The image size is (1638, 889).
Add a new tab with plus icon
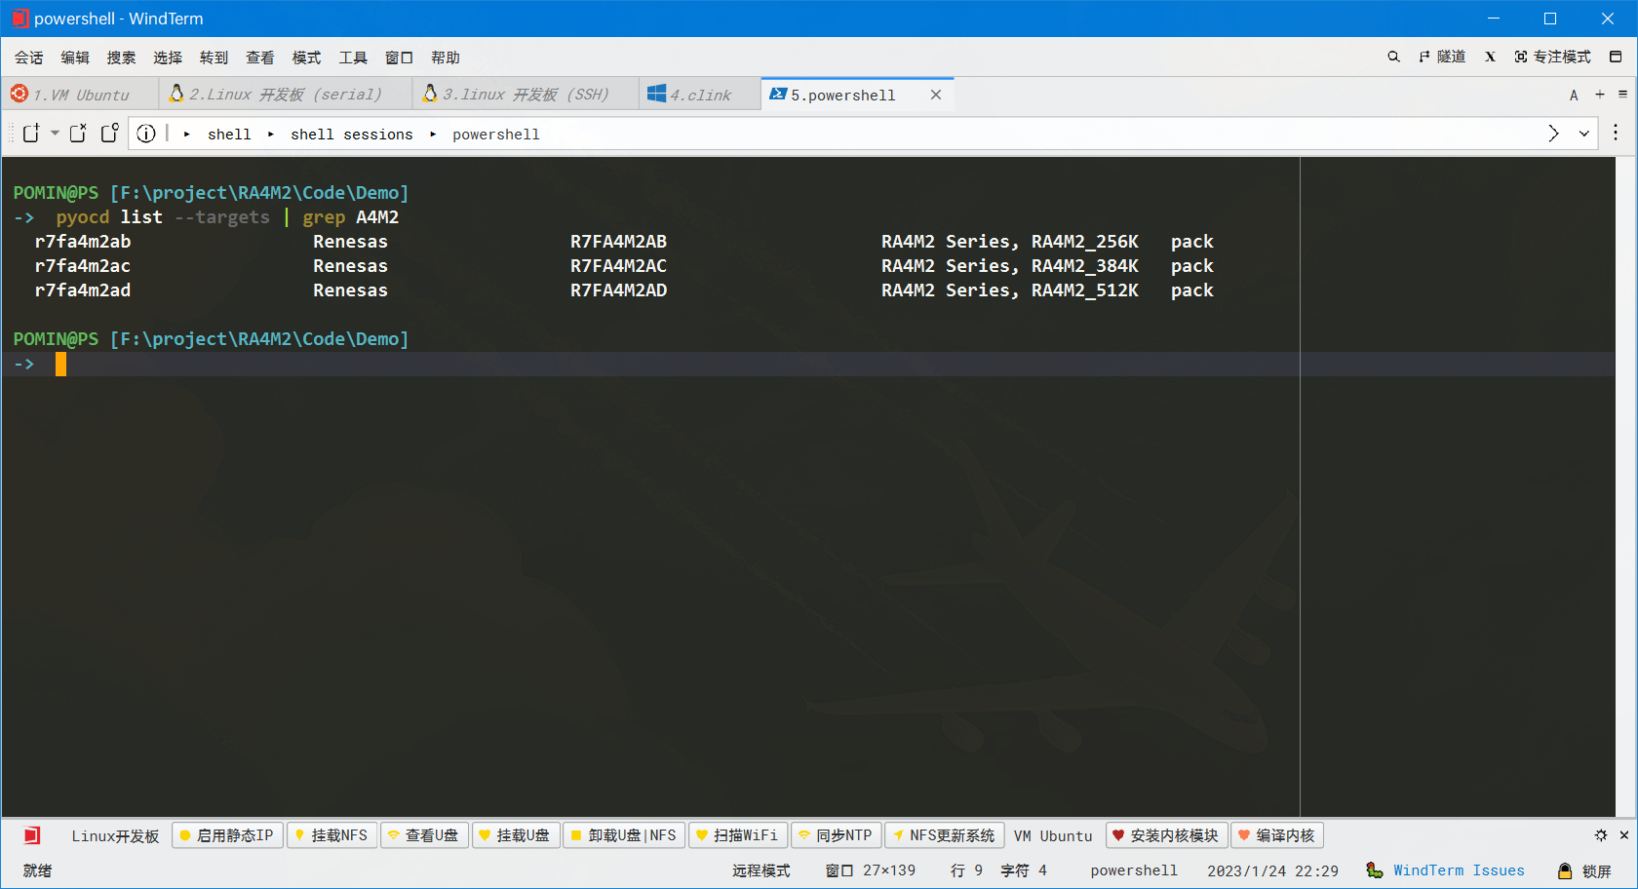[x=1600, y=95]
